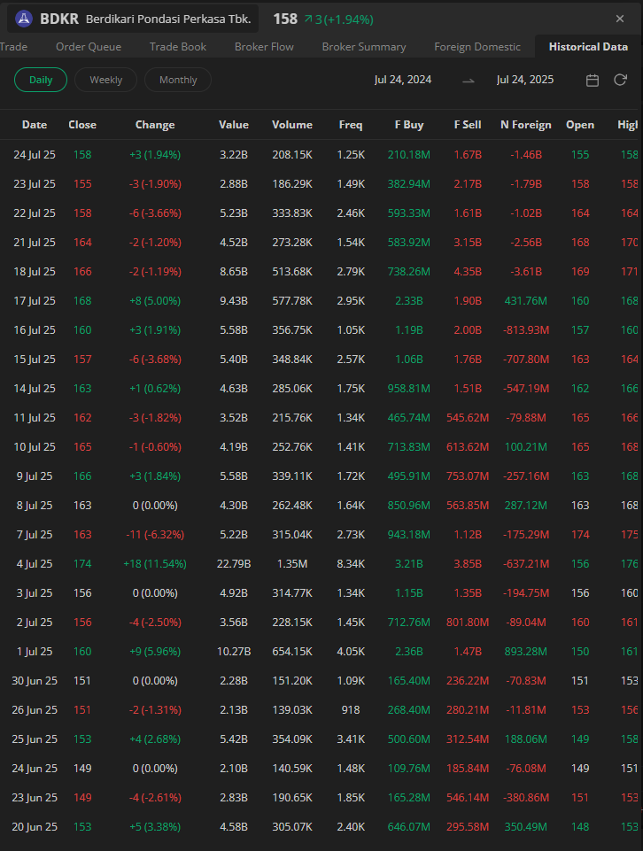Click the volume value 339.11K
Viewport: 643px width, 851px height.
coord(292,476)
